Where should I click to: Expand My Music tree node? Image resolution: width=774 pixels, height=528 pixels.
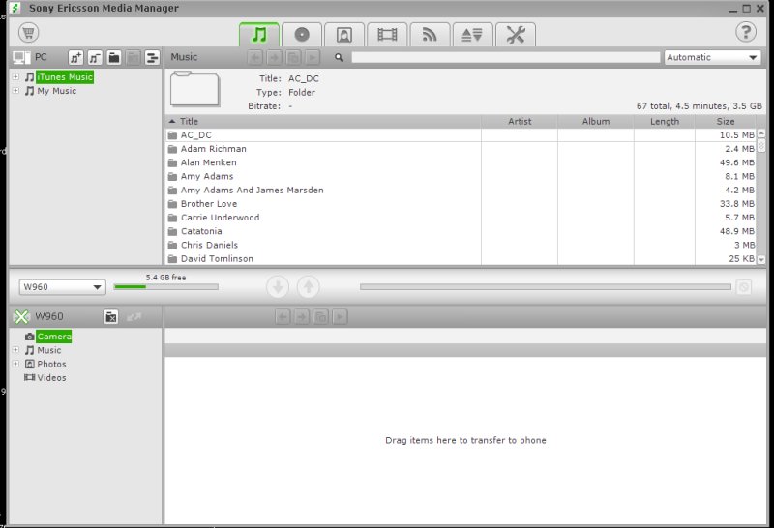point(15,91)
